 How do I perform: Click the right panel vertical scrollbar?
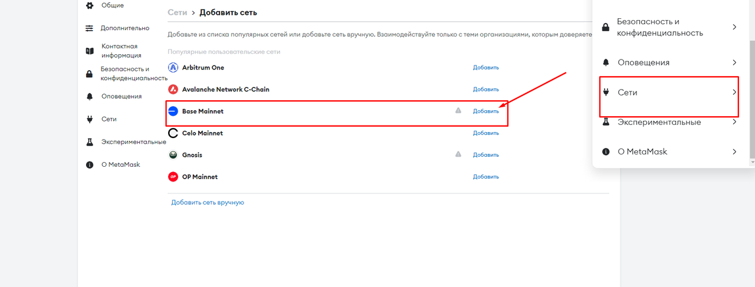[x=752, y=100]
